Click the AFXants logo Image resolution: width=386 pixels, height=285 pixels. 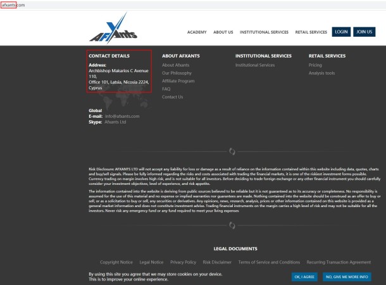(113, 28)
